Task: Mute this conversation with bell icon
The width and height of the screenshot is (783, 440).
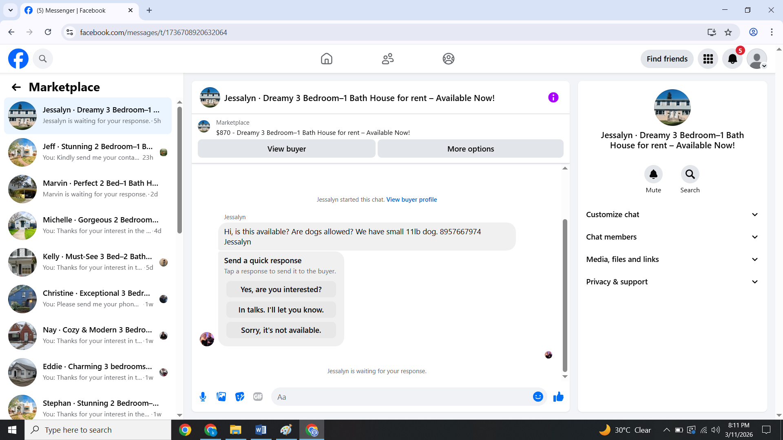Action: pyautogui.click(x=653, y=174)
